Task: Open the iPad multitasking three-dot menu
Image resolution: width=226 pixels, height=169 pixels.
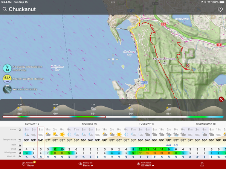Action: [113, 2]
